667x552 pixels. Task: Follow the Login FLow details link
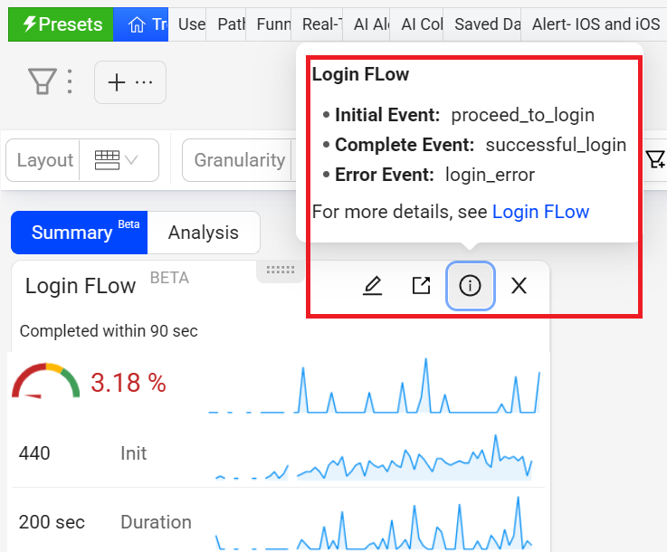(540, 212)
